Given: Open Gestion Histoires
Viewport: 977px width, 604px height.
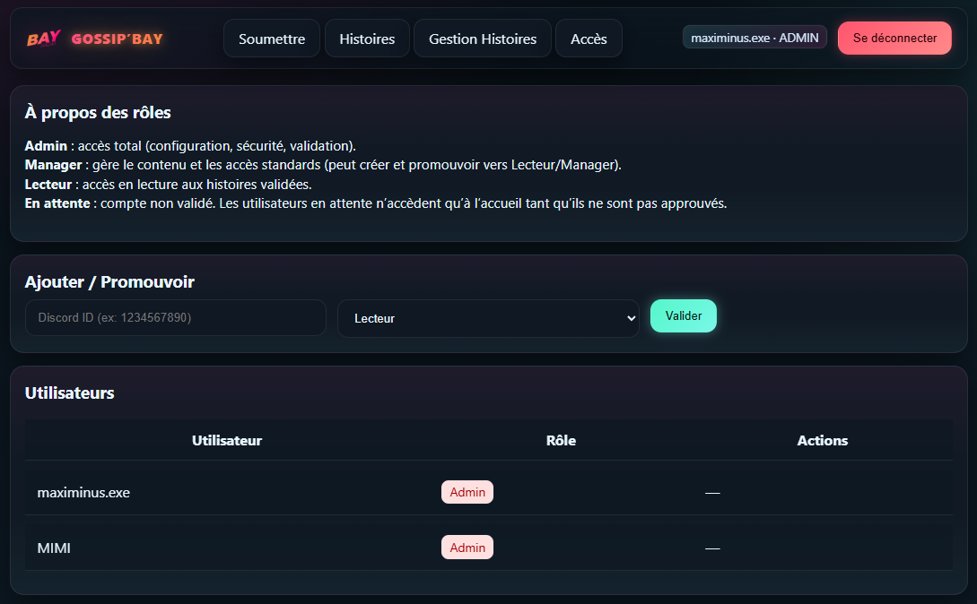Looking at the screenshot, I should (x=482, y=38).
